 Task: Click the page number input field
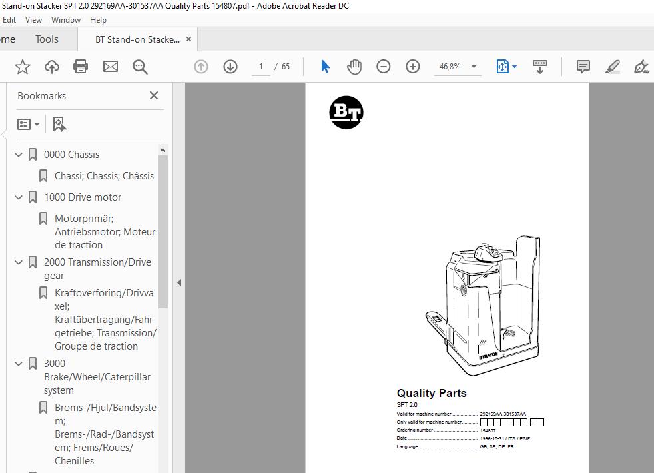coord(261,67)
